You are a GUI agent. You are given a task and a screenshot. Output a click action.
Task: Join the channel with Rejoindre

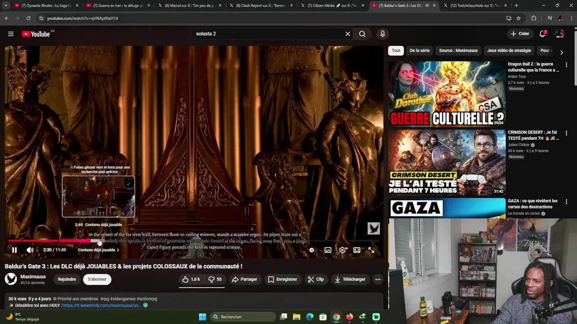(67, 279)
